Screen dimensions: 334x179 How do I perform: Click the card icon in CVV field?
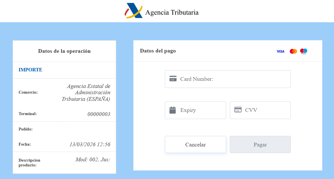click(x=238, y=110)
